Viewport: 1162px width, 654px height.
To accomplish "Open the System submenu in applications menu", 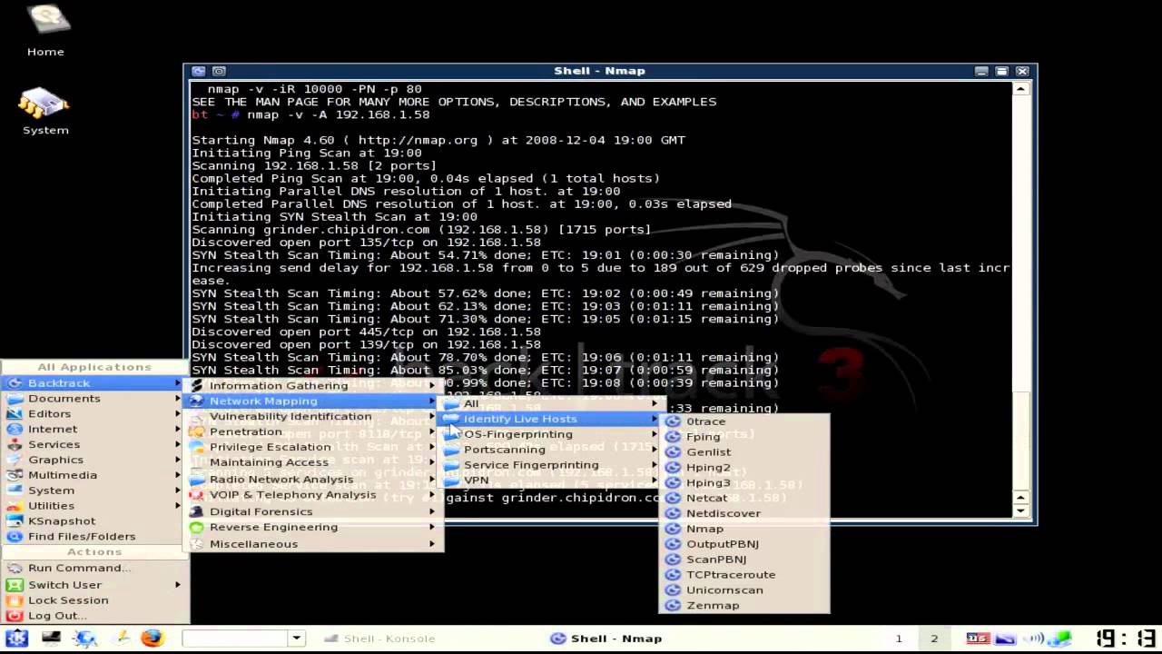I will point(94,490).
